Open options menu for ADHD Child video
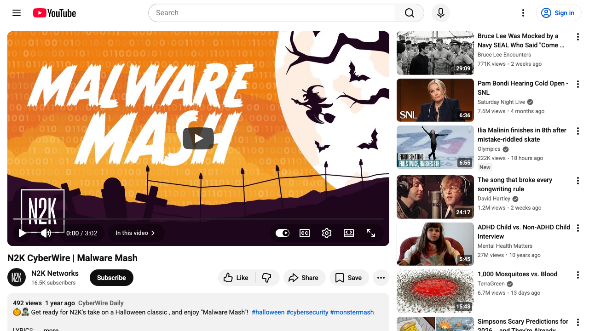The image size is (589, 331). [x=578, y=228]
